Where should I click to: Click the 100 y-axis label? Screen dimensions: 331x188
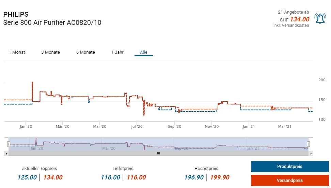pyautogui.click(x=322, y=119)
